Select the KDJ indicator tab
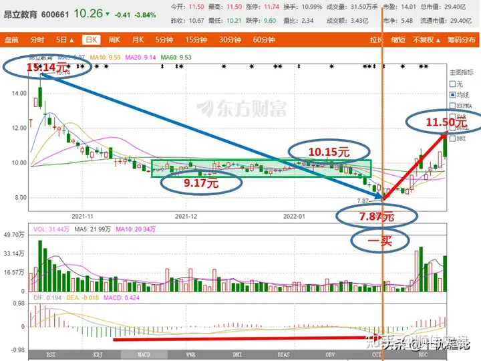 click(98, 354)
